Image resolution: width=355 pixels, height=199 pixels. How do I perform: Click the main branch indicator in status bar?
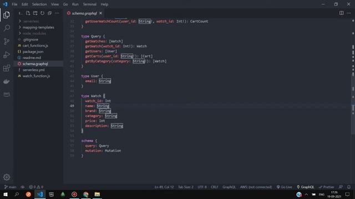click(x=10, y=187)
